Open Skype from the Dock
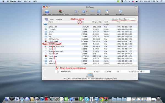Image resolution: width=165 pixels, height=103 pixels. (87, 99)
